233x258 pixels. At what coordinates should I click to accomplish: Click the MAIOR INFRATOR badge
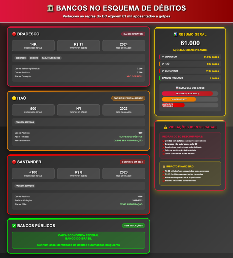[133, 34]
